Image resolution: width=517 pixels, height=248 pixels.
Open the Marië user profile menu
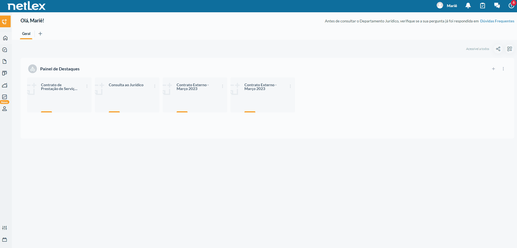(447, 5)
